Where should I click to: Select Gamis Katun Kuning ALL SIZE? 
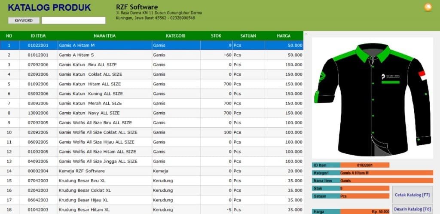pyautogui.click(x=152, y=94)
